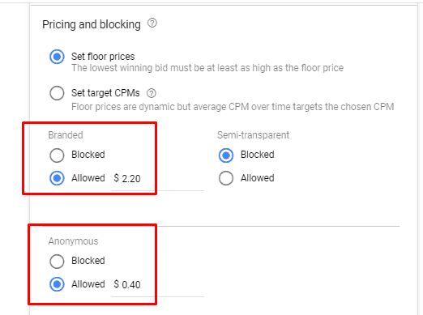Click the Set target CPMs label text
Screen dimensions: 423x315
tap(105, 93)
